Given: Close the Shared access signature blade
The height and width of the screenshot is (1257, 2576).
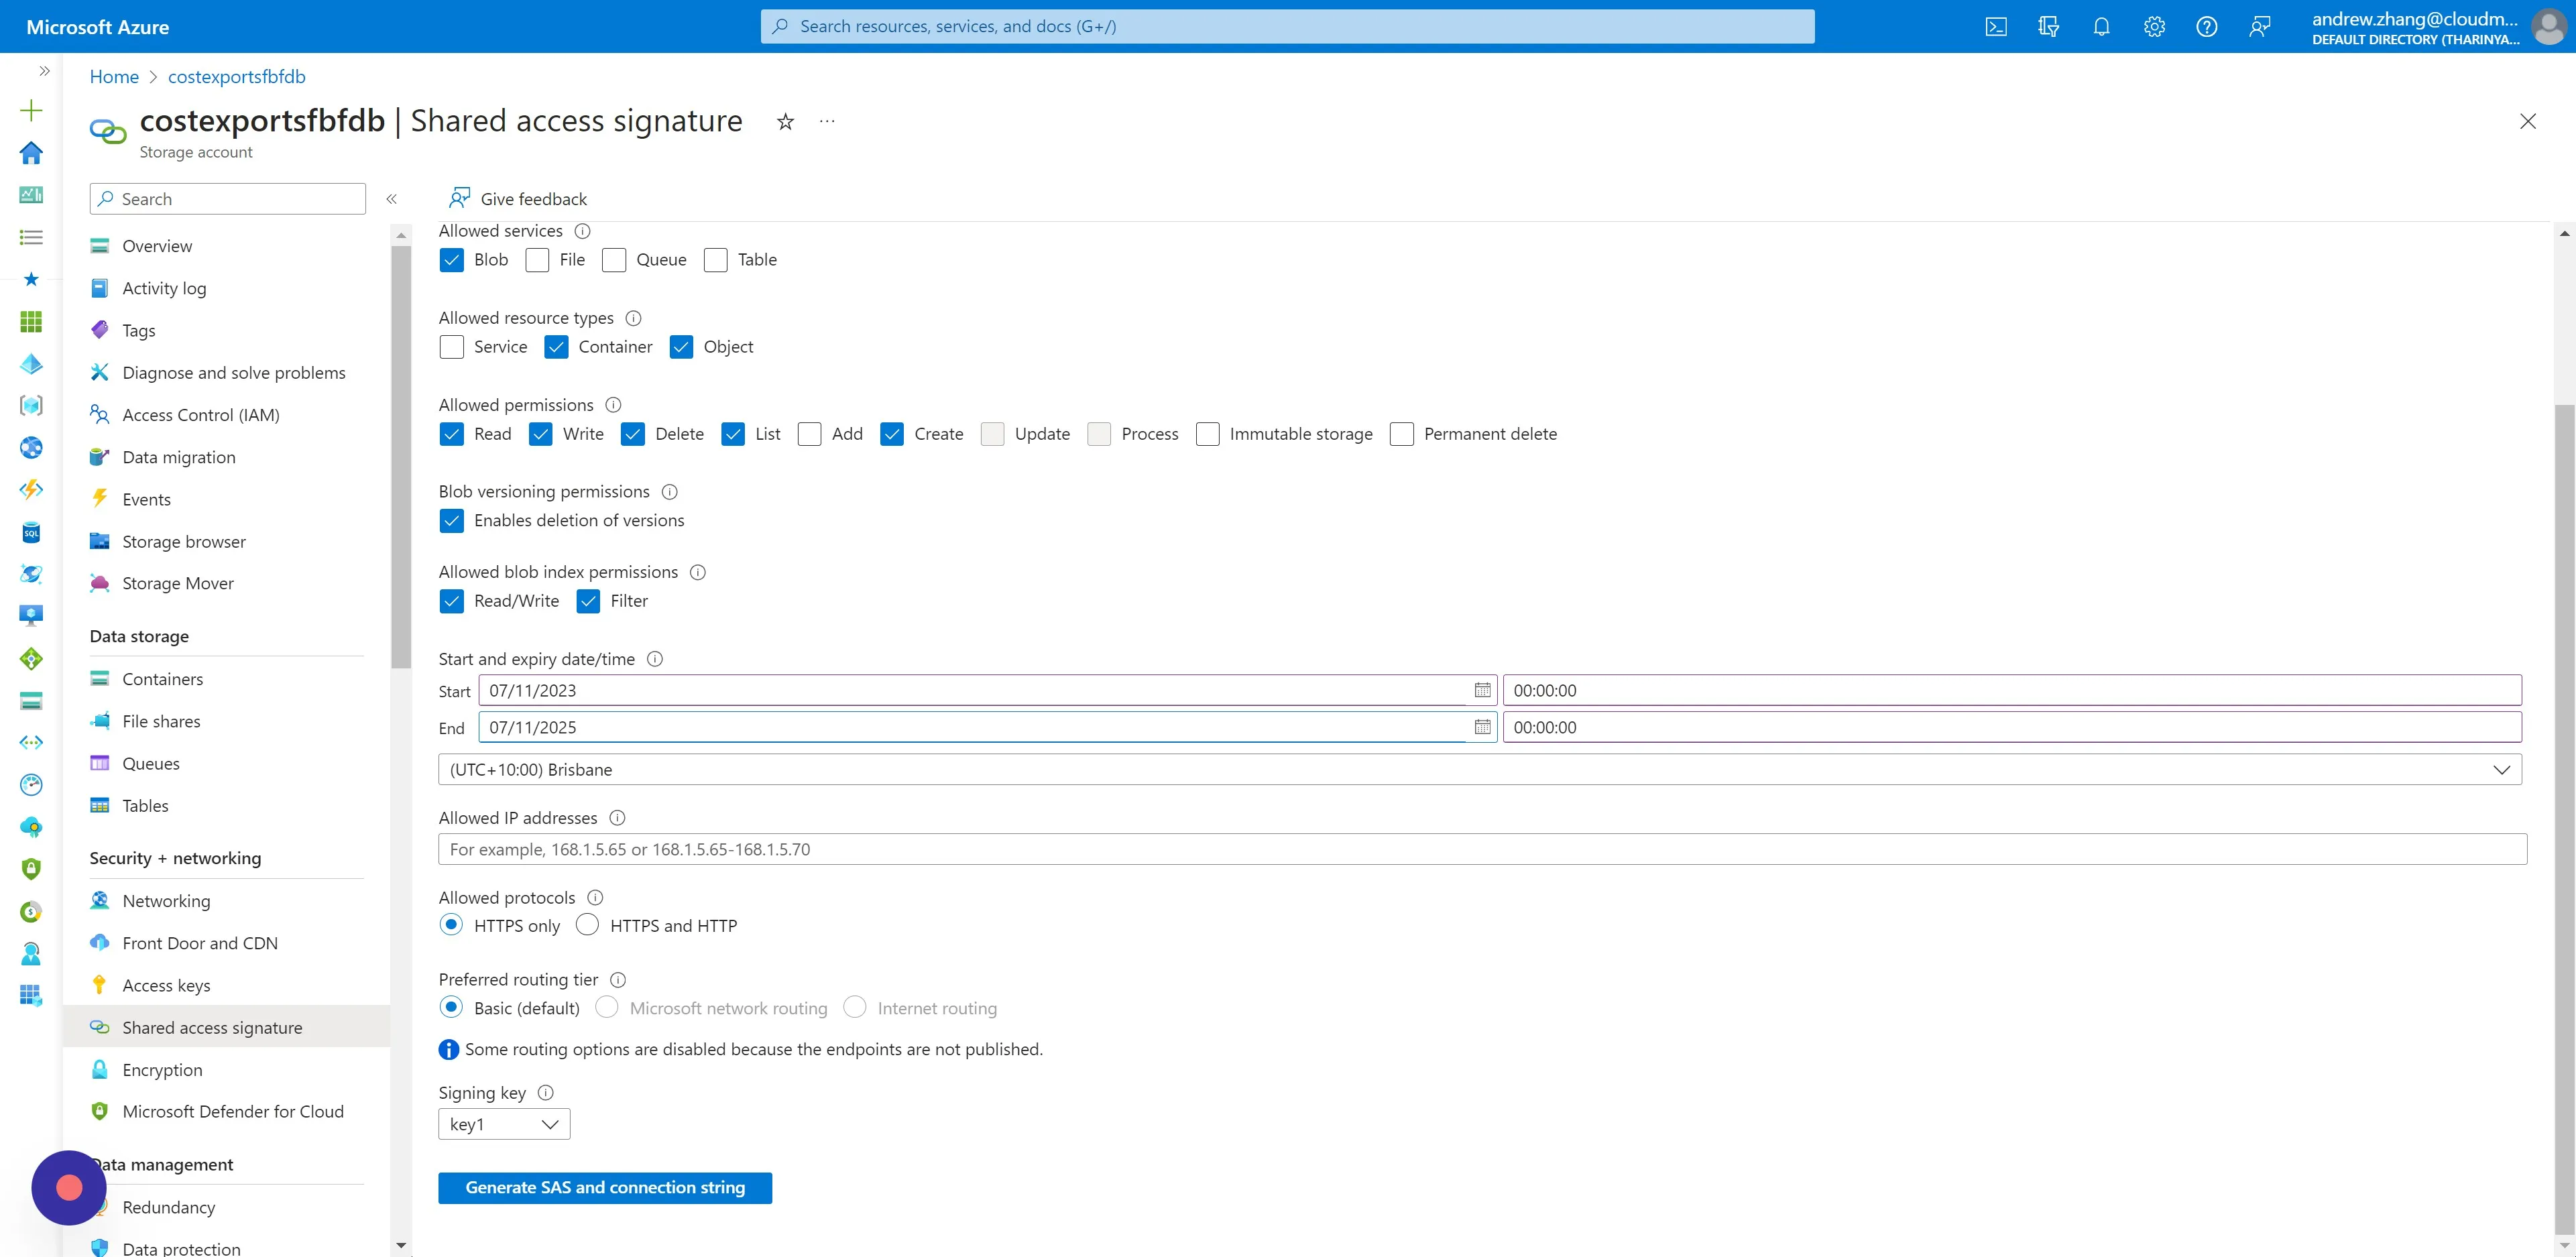Looking at the screenshot, I should pyautogui.click(x=2527, y=121).
